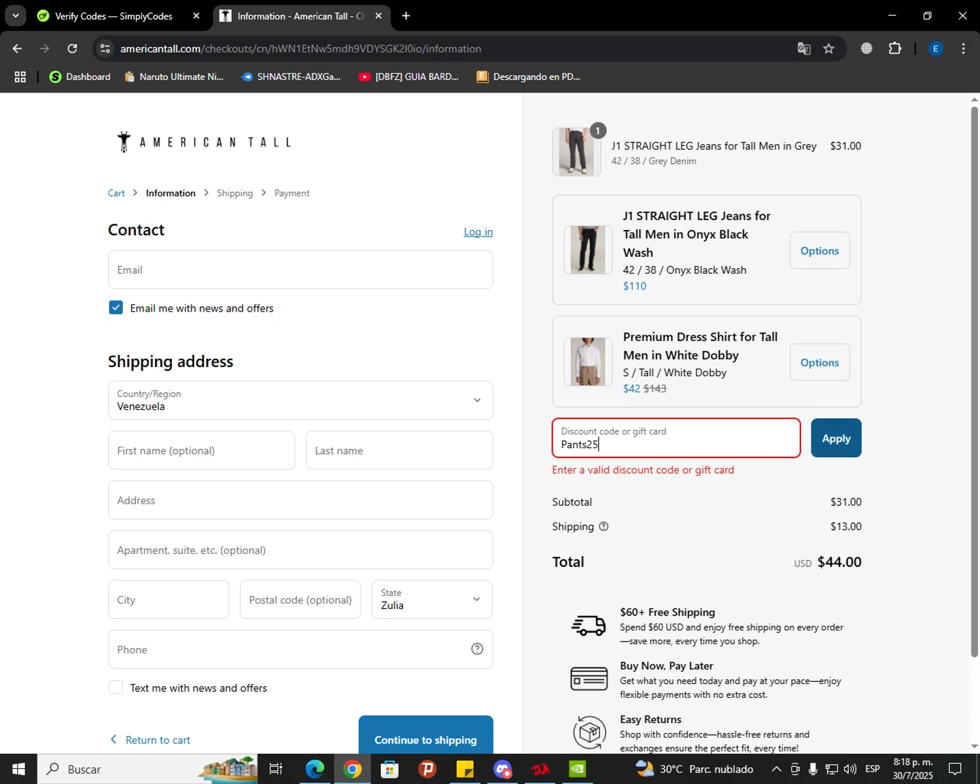Viewport: 980px width, 784px height.
Task: Open a new browser tab with plus
Action: click(x=406, y=16)
